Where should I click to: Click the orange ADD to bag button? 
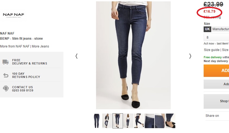pyautogui.click(x=216, y=70)
